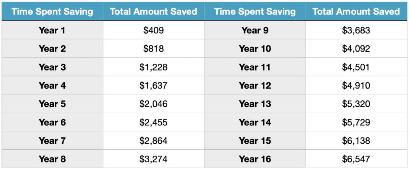Viewport: 409px width, 170px height.
Task: Click the Year 14 label
Action: (255, 122)
